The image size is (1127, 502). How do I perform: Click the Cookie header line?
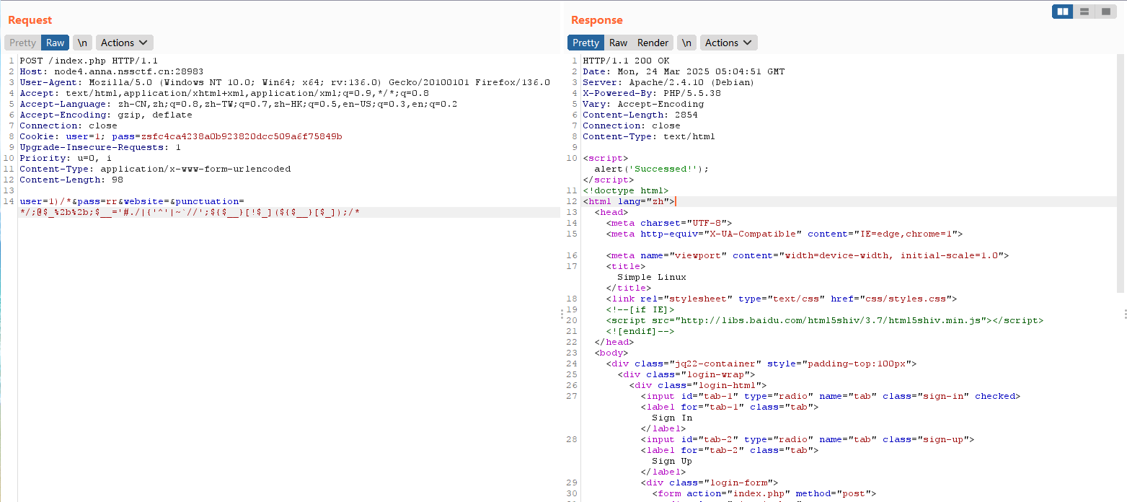pos(181,136)
